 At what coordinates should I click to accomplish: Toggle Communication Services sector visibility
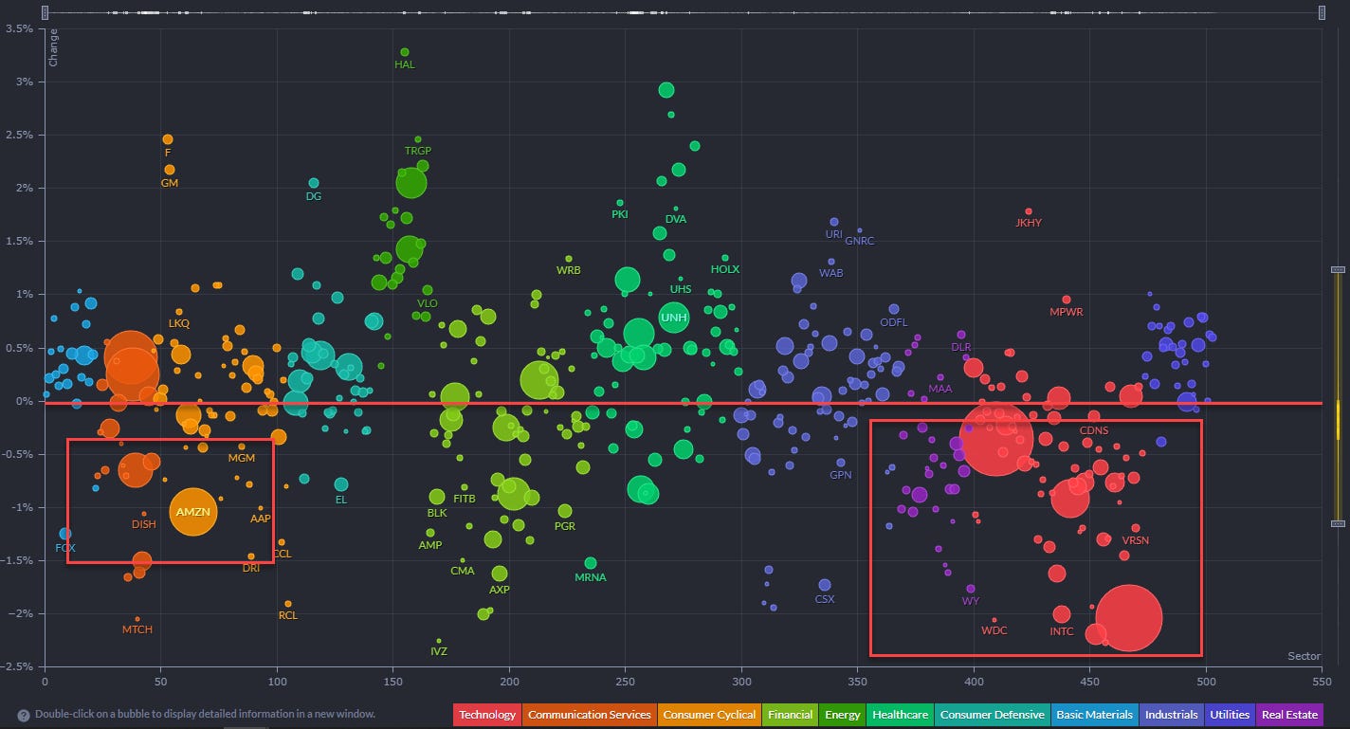click(589, 715)
